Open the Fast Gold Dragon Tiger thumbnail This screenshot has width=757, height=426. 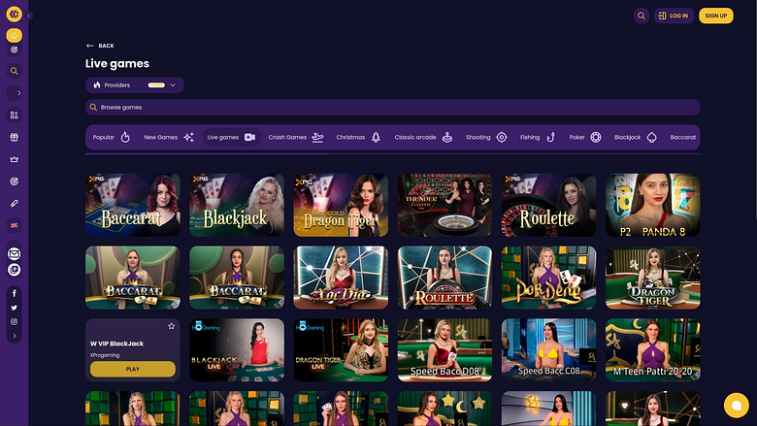tap(341, 205)
